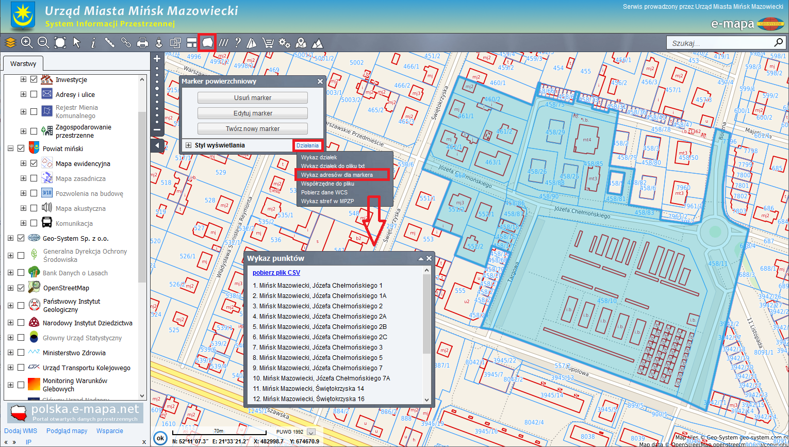Click the Usuń marker button

(x=253, y=98)
